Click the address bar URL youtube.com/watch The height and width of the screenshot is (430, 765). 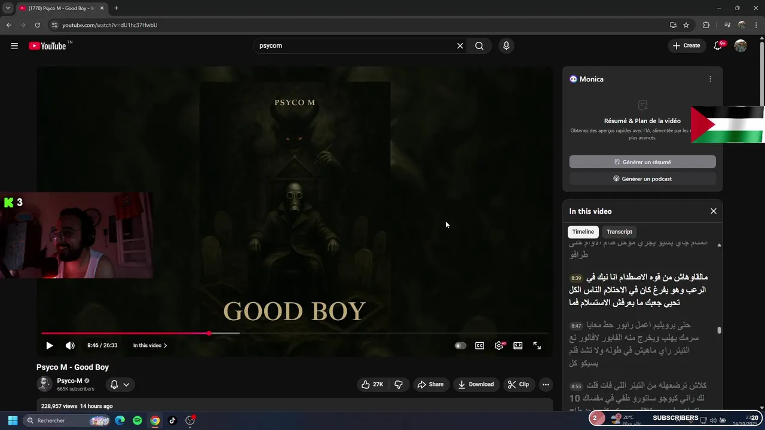click(110, 25)
